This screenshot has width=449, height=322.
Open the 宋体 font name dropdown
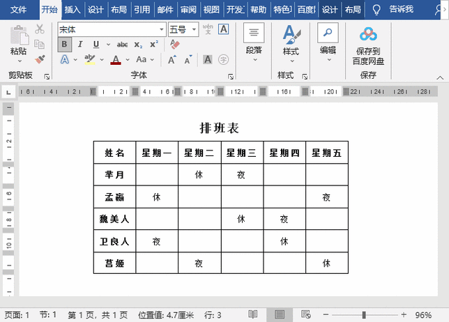click(x=162, y=29)
